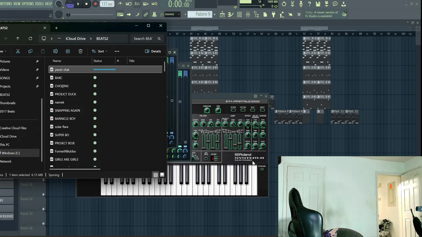This screenshot has width=422, height=237.
Task: Toggle the loop recording icon
Action: pyautogui.click(x=154, y=4)
